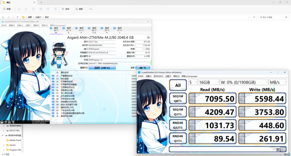291x156 pixels.
Task: Run the RND4K Q32T1 test
Action: coord(178,125)
